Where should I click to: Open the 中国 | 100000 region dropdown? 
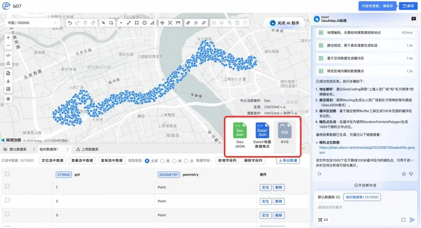[32, 23]
